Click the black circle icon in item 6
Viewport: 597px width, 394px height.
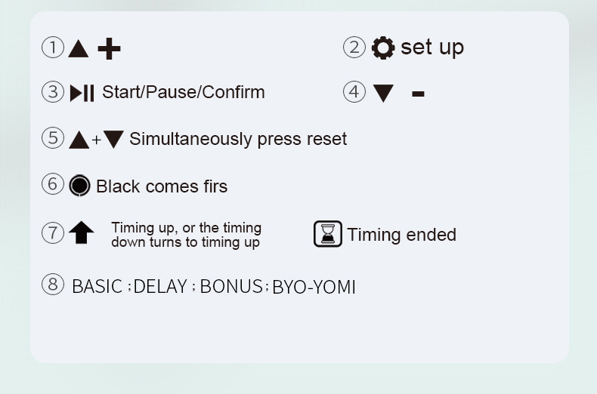point(79,186)
